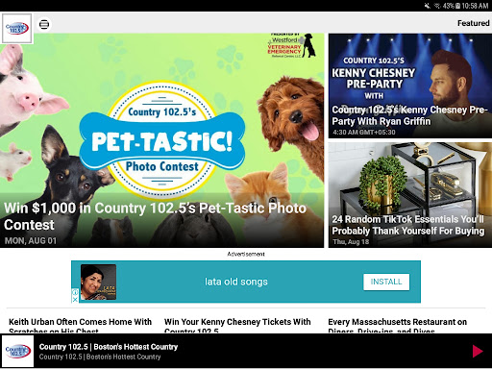Open Win Your Kenny Chesney Tickets headline
Screen dimensions: 492x369
pos(237,326)
